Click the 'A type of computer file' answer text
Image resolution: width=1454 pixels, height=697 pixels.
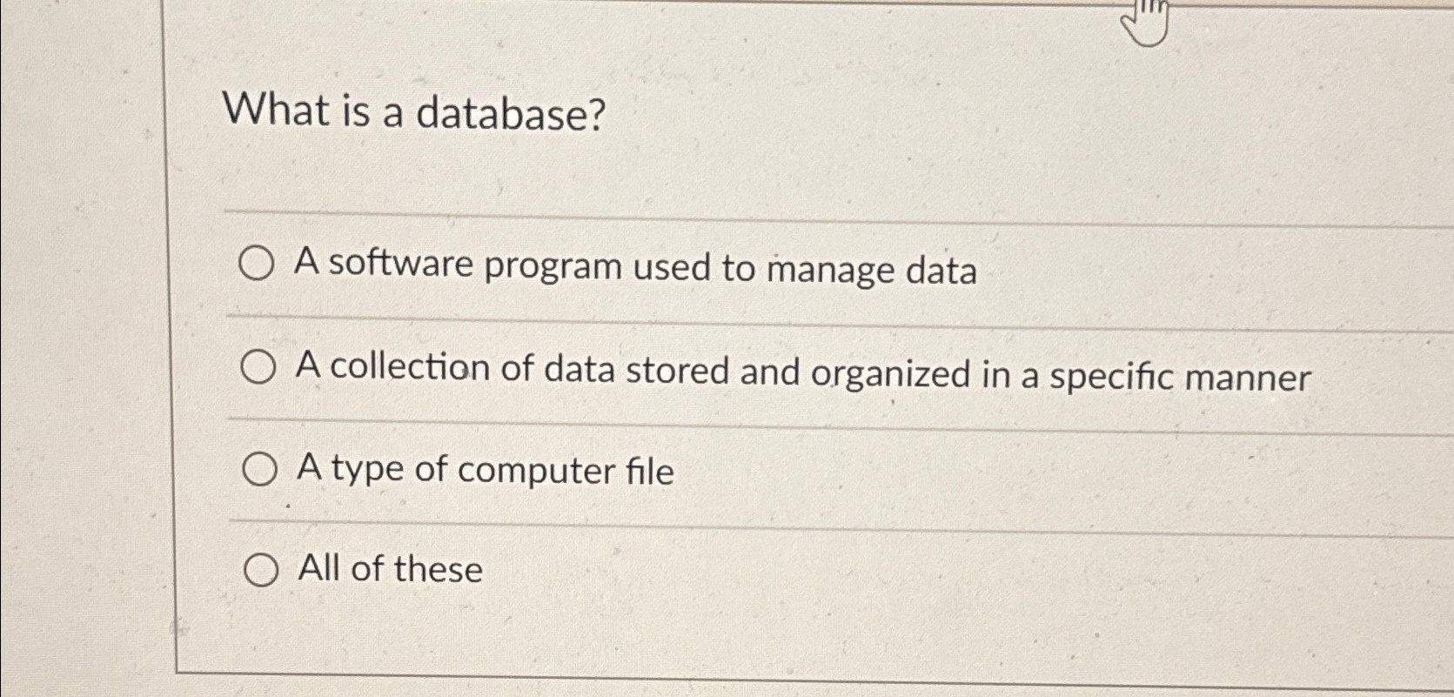tap(485, 470)
